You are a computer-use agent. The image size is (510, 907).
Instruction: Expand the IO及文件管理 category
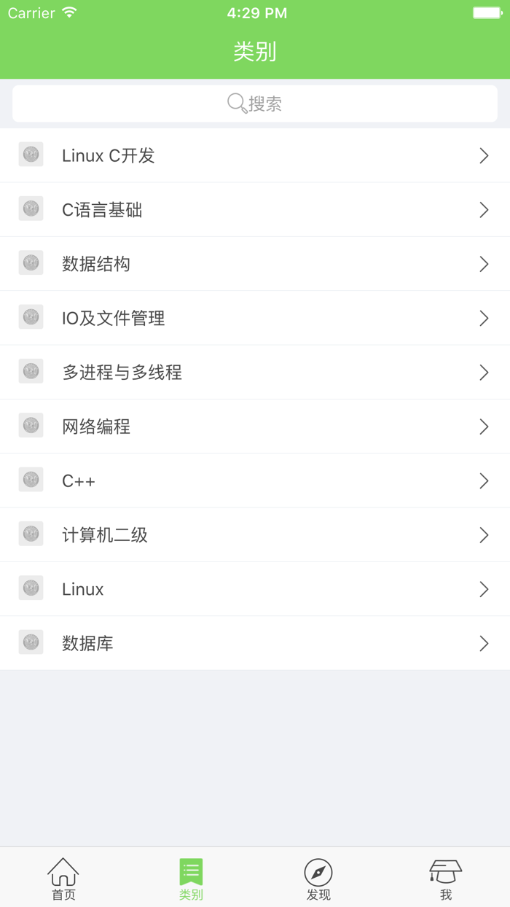click(x=255, y=317)
